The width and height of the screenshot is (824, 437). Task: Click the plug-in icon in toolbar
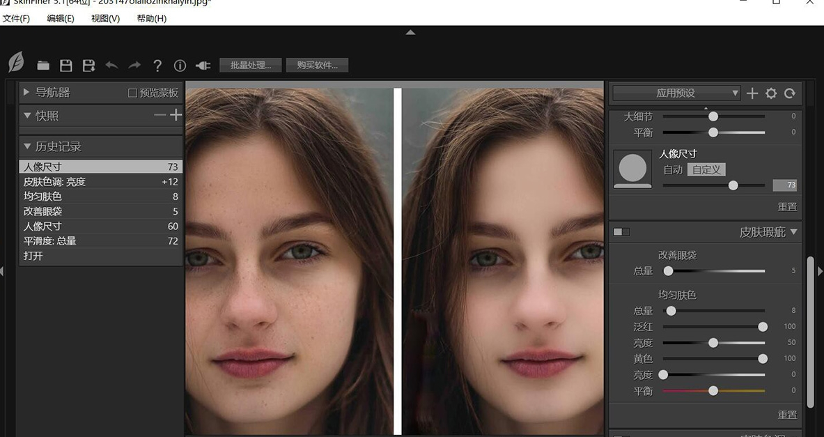[203, 66]
